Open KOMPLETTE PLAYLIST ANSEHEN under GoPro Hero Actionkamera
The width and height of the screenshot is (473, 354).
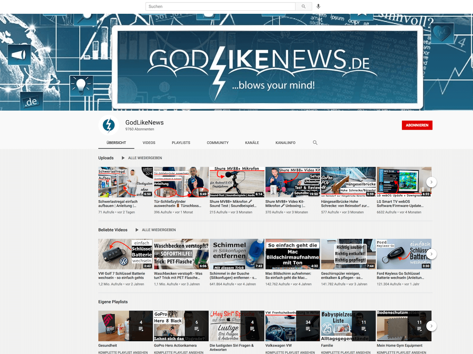pos(178,352)
